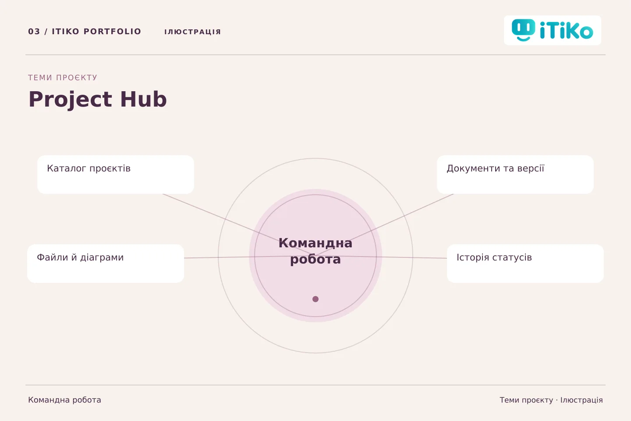Viewport: 631px width, 421px height.
Task: Select the "Каталог проєктів" card
Action: 116,175
